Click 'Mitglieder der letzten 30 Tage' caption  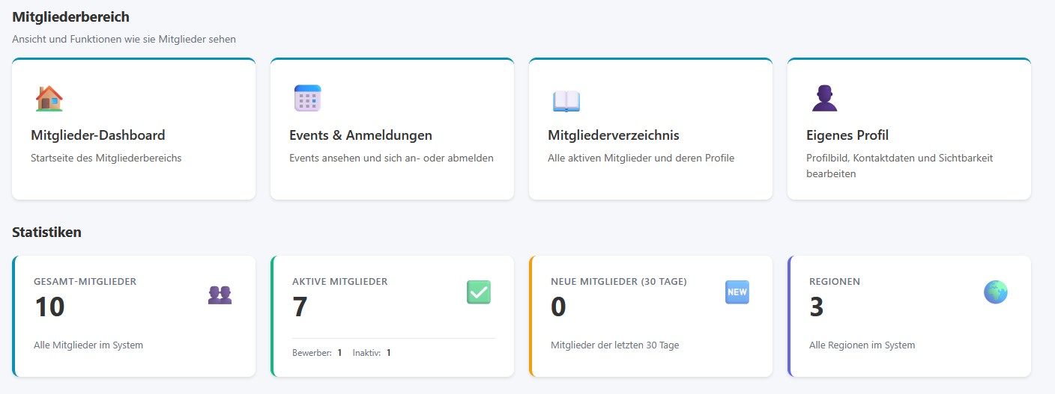pos(615,345)
